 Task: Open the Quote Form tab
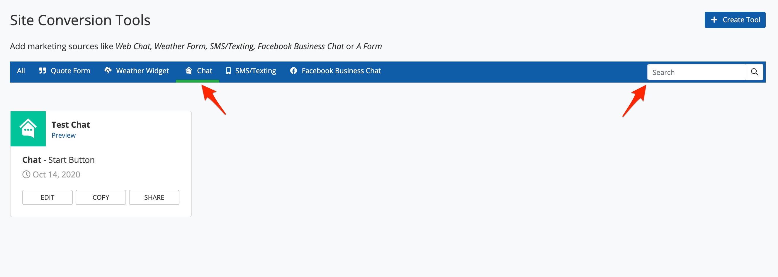click(70, 71)
